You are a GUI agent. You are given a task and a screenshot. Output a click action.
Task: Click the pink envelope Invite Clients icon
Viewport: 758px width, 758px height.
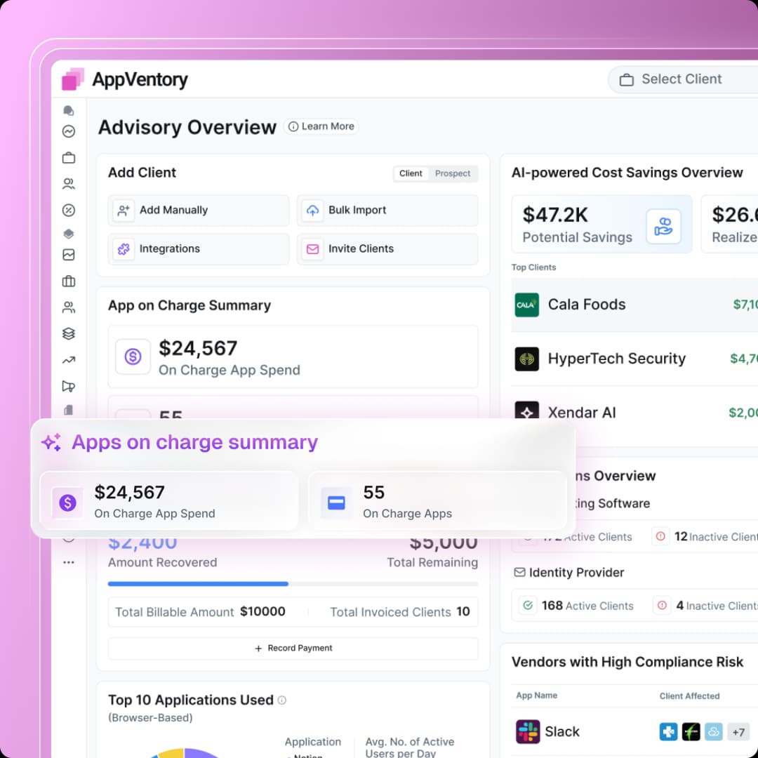[x=313, y=249]
